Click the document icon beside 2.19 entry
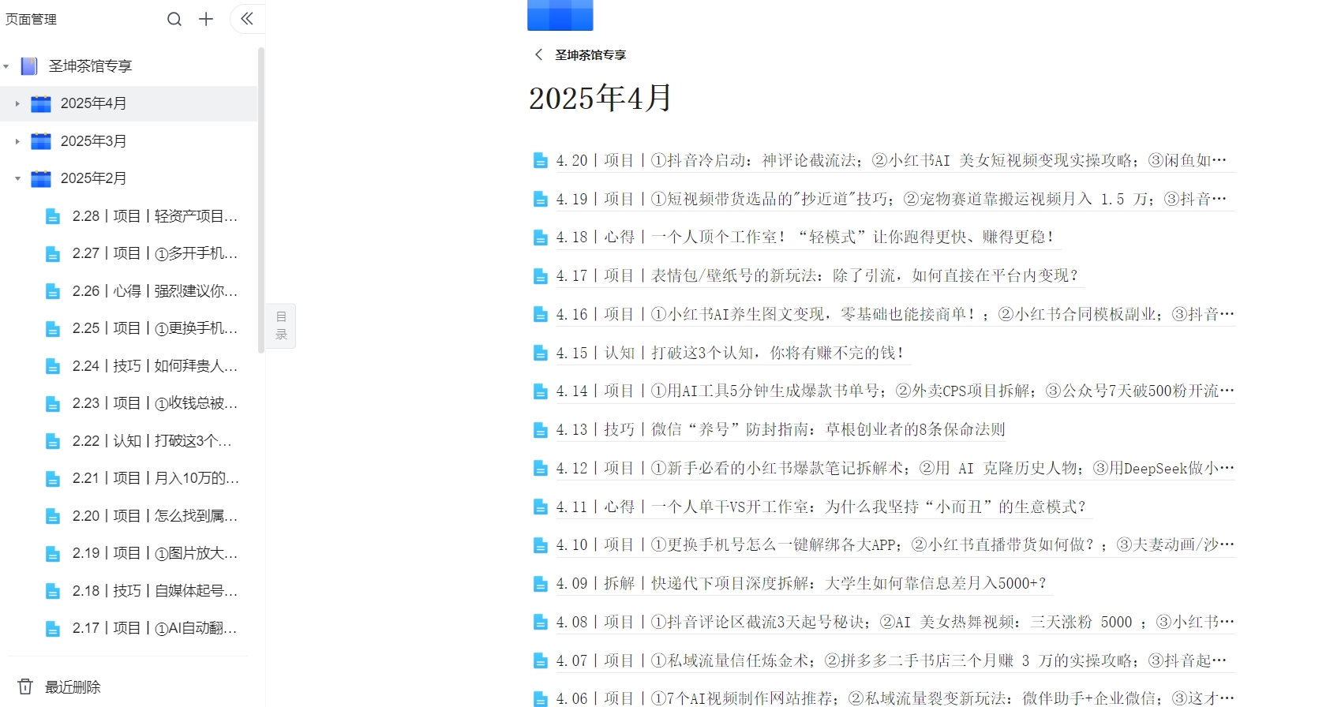This screenshot has height=707, width=1330. pos(53,554)
